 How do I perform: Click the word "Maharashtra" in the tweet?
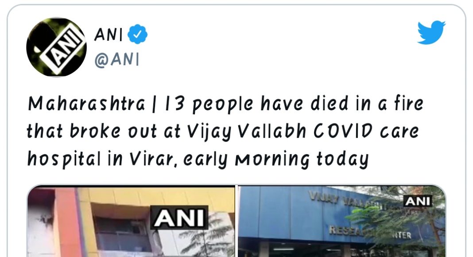86,104
